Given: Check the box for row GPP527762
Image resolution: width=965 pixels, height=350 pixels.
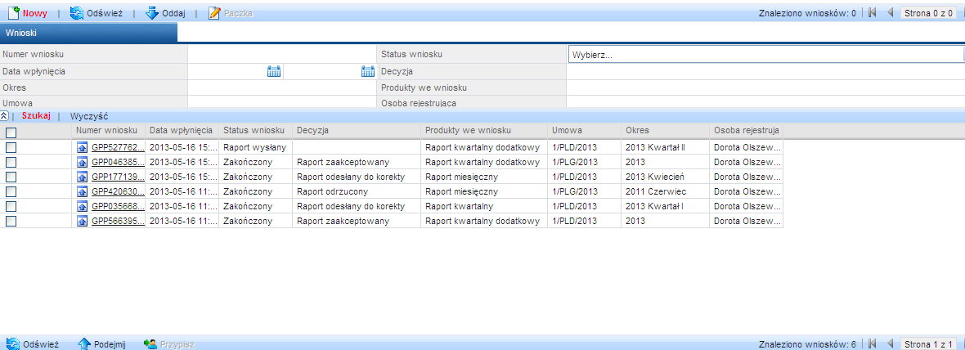Looking at the screenshot, I should [11, 148].
